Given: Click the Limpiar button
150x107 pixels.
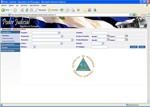Looking at the screenshot, I should click(142, 47).
